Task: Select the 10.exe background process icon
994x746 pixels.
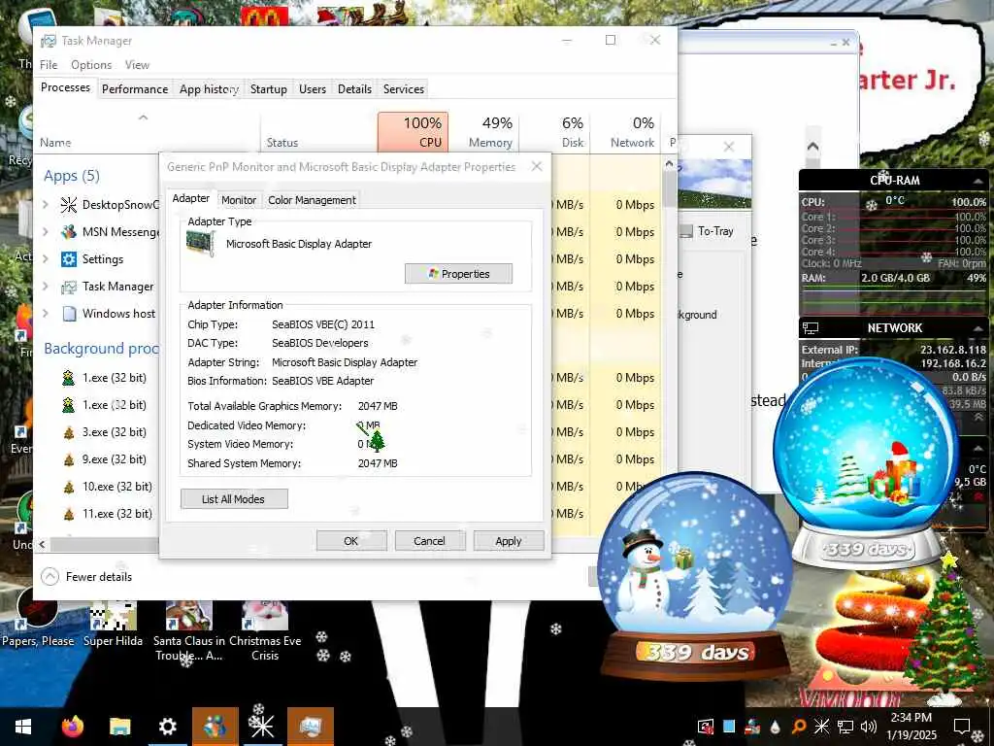Action: (69, 488)
